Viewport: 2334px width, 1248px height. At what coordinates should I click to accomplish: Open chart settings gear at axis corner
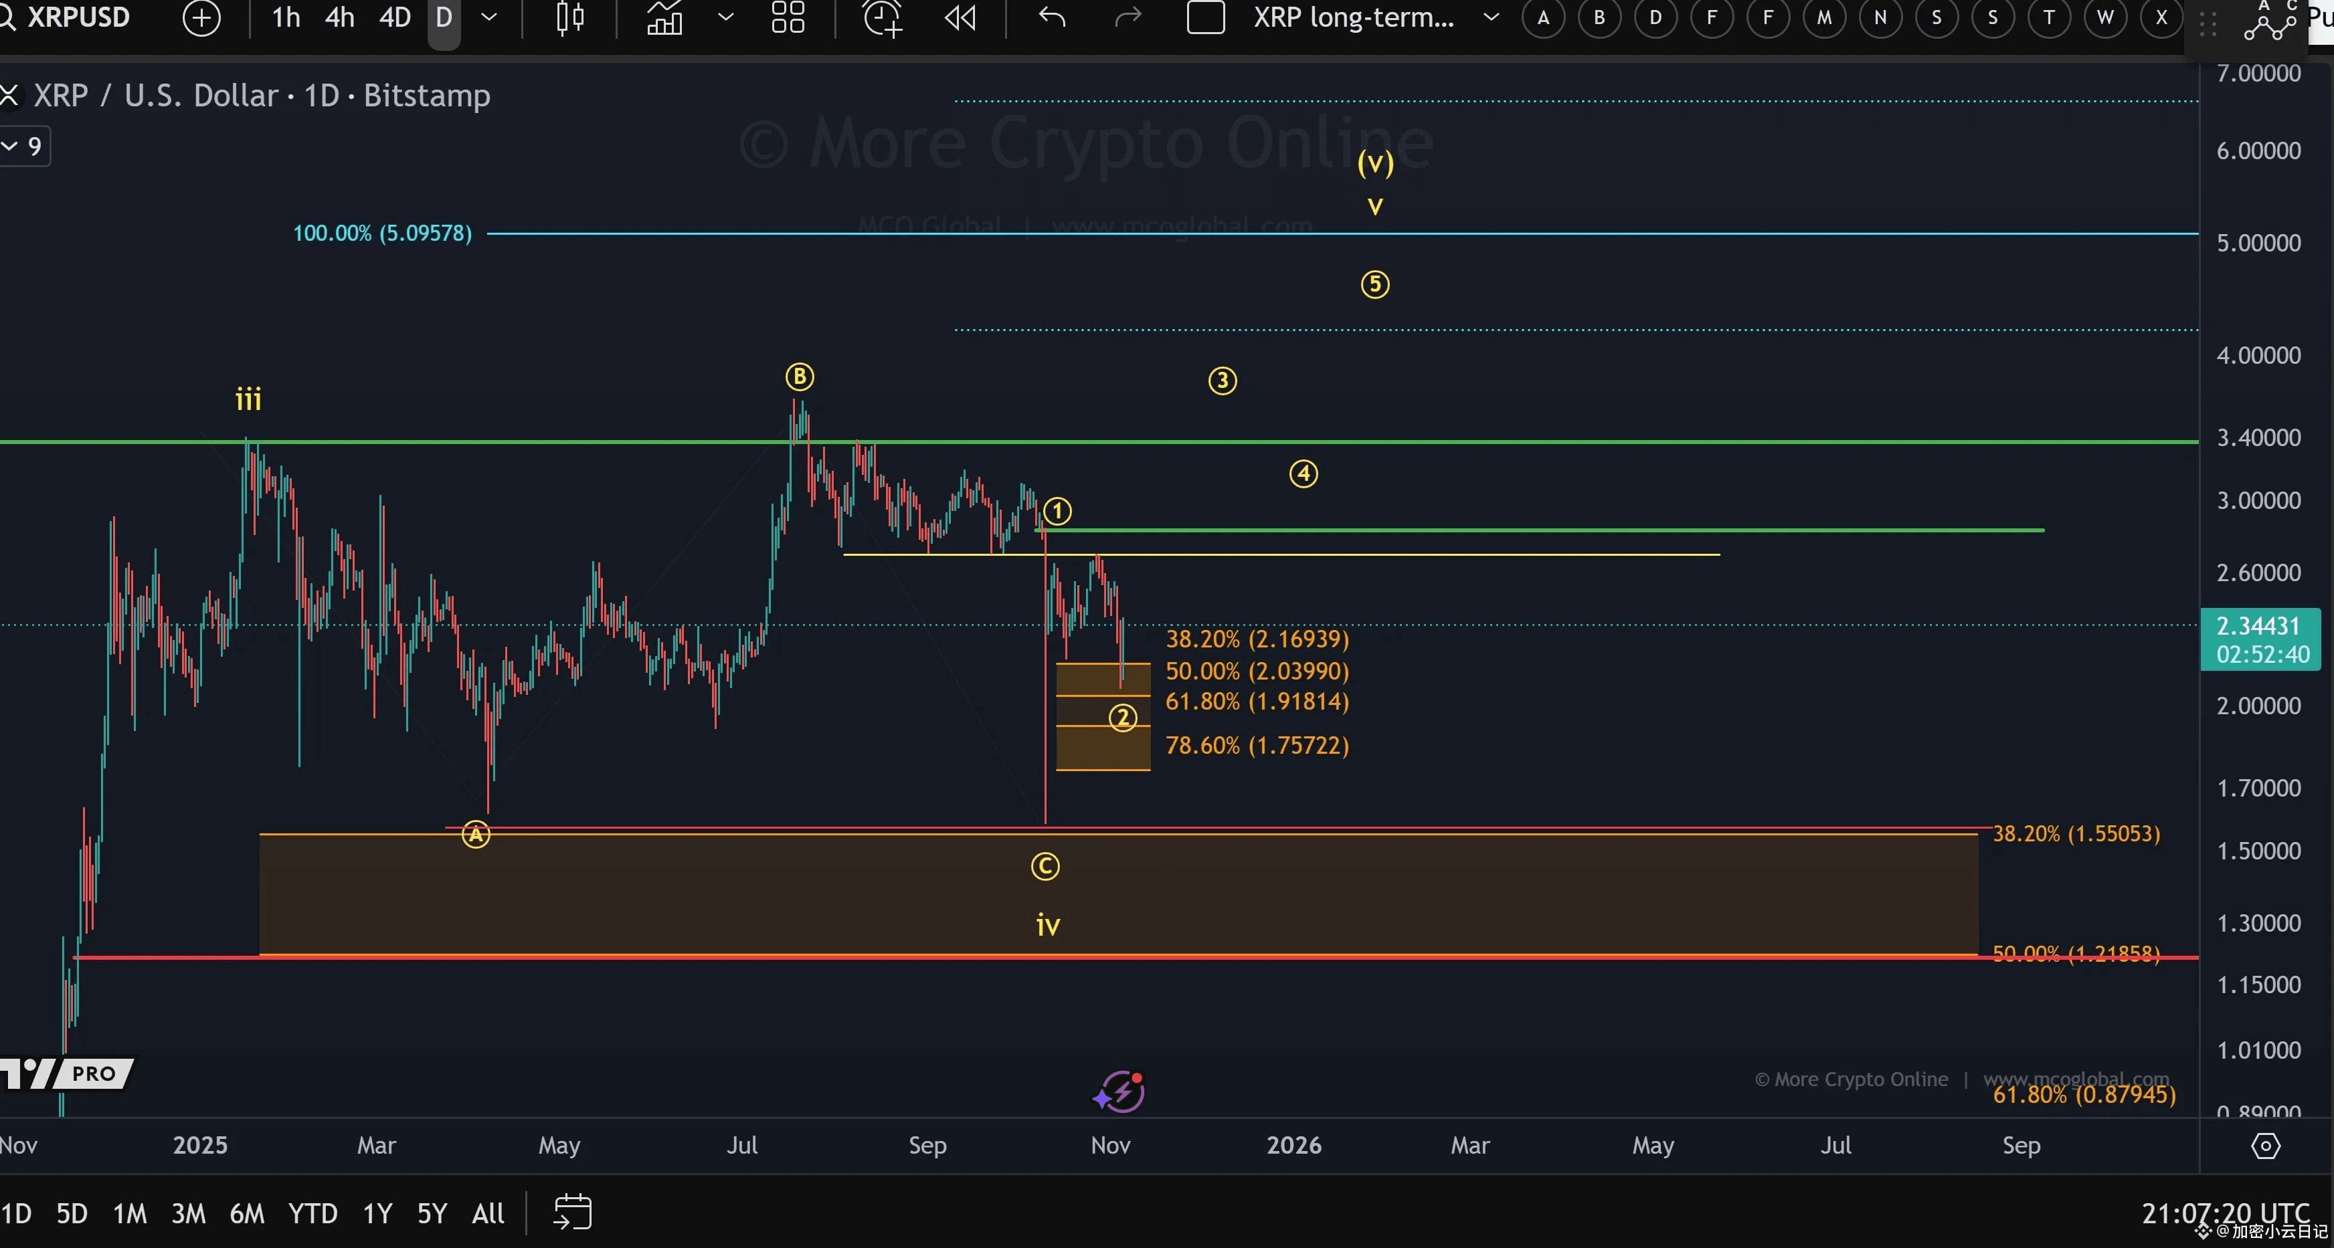tap(2265, 1146)
